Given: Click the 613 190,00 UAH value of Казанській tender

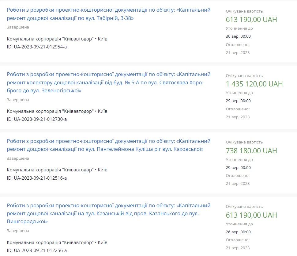Looking at the screenshot, I should point(251,215).
